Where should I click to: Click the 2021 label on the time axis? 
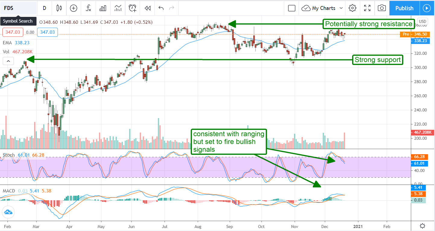coord(358,226)
